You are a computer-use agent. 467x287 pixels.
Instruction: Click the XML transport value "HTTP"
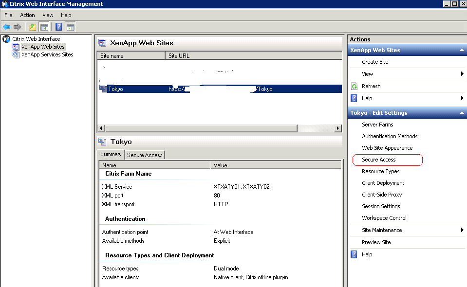(221, 204)
